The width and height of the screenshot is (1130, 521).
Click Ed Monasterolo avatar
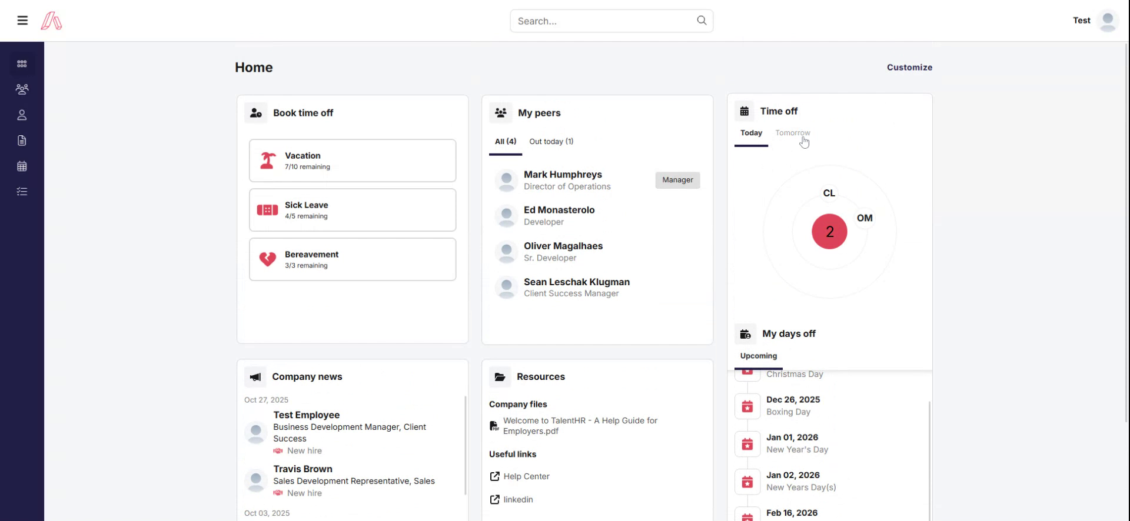point(506,216)
